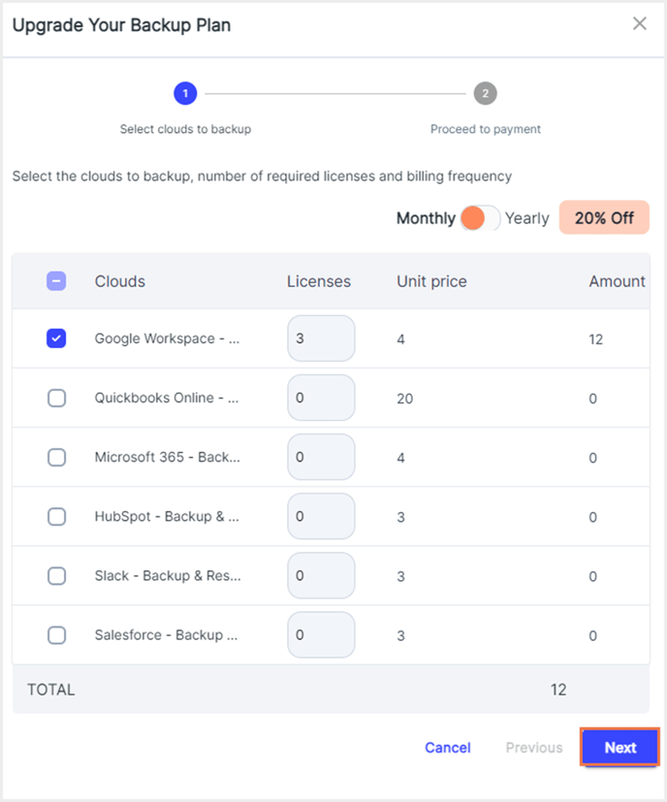The width and height of the screenshot is (667, 802).
Task: Click step 2 circle in progress indicator
Action: (485, 94)
